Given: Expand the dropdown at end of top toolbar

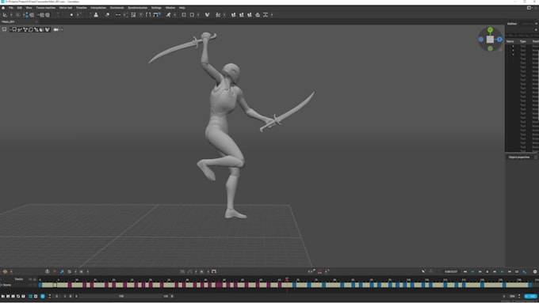Looking at the screenshot, I should (x=272, y=15).
